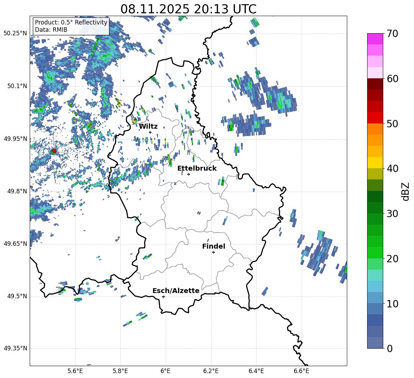This screenshot has width=414, height=378.
Task: Click the magenta top colorbar segment
Action: coord(375,39)
